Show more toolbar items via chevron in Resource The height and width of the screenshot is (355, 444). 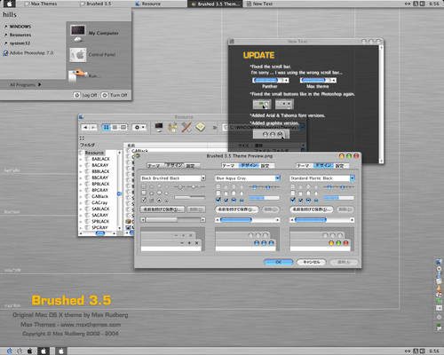click(215, 128)
